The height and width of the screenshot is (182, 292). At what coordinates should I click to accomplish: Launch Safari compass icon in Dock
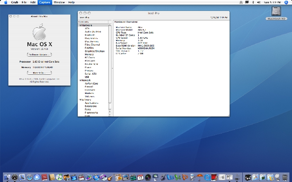pos(30,177)
